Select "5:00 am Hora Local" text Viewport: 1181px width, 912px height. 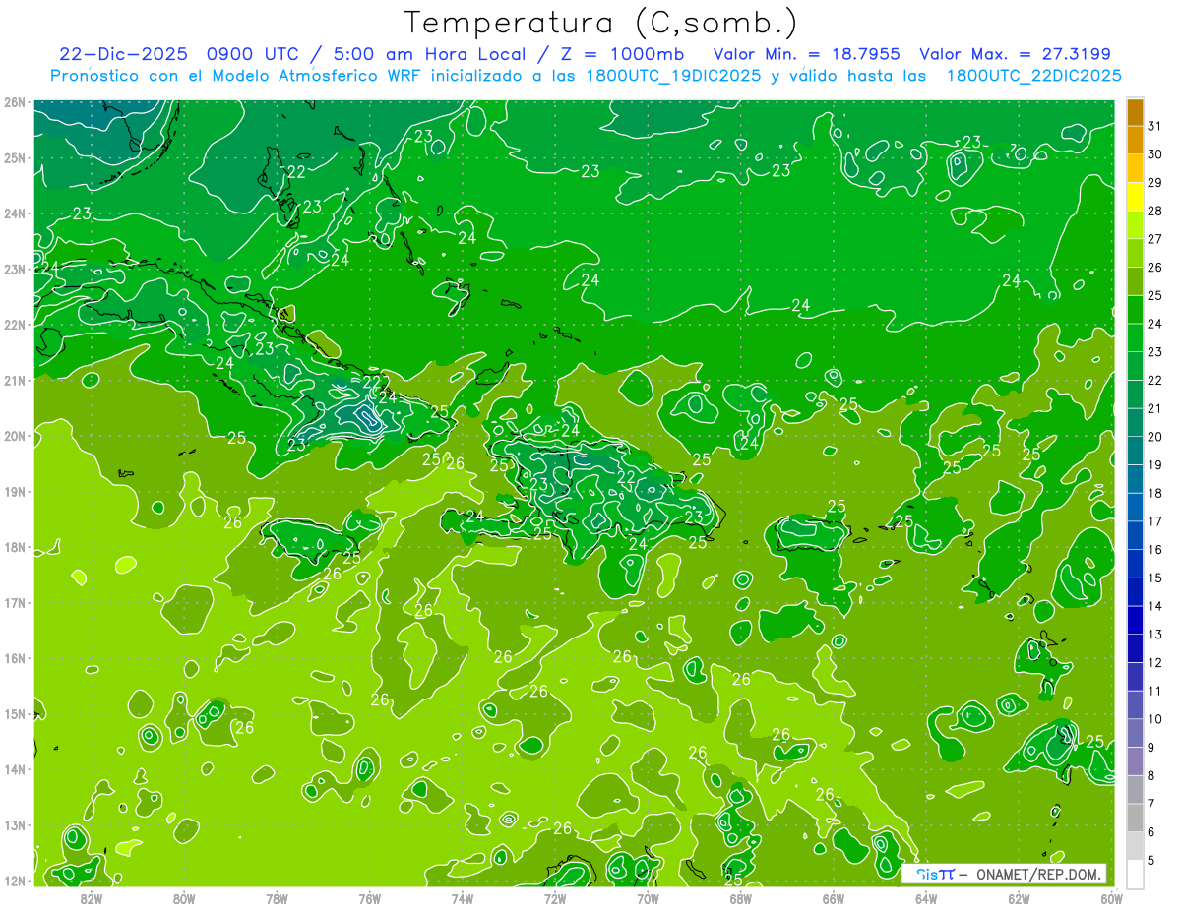click(430, 53)
